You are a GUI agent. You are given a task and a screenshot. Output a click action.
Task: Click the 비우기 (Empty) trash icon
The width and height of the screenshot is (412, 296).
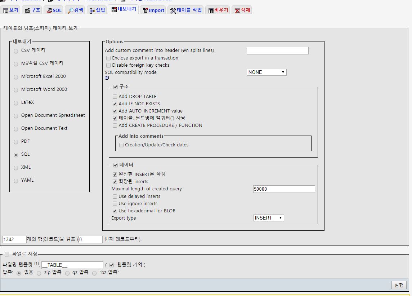[x=211, y=10]
